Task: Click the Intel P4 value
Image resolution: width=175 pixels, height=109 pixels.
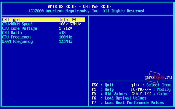Action: (x=68, y=20)
